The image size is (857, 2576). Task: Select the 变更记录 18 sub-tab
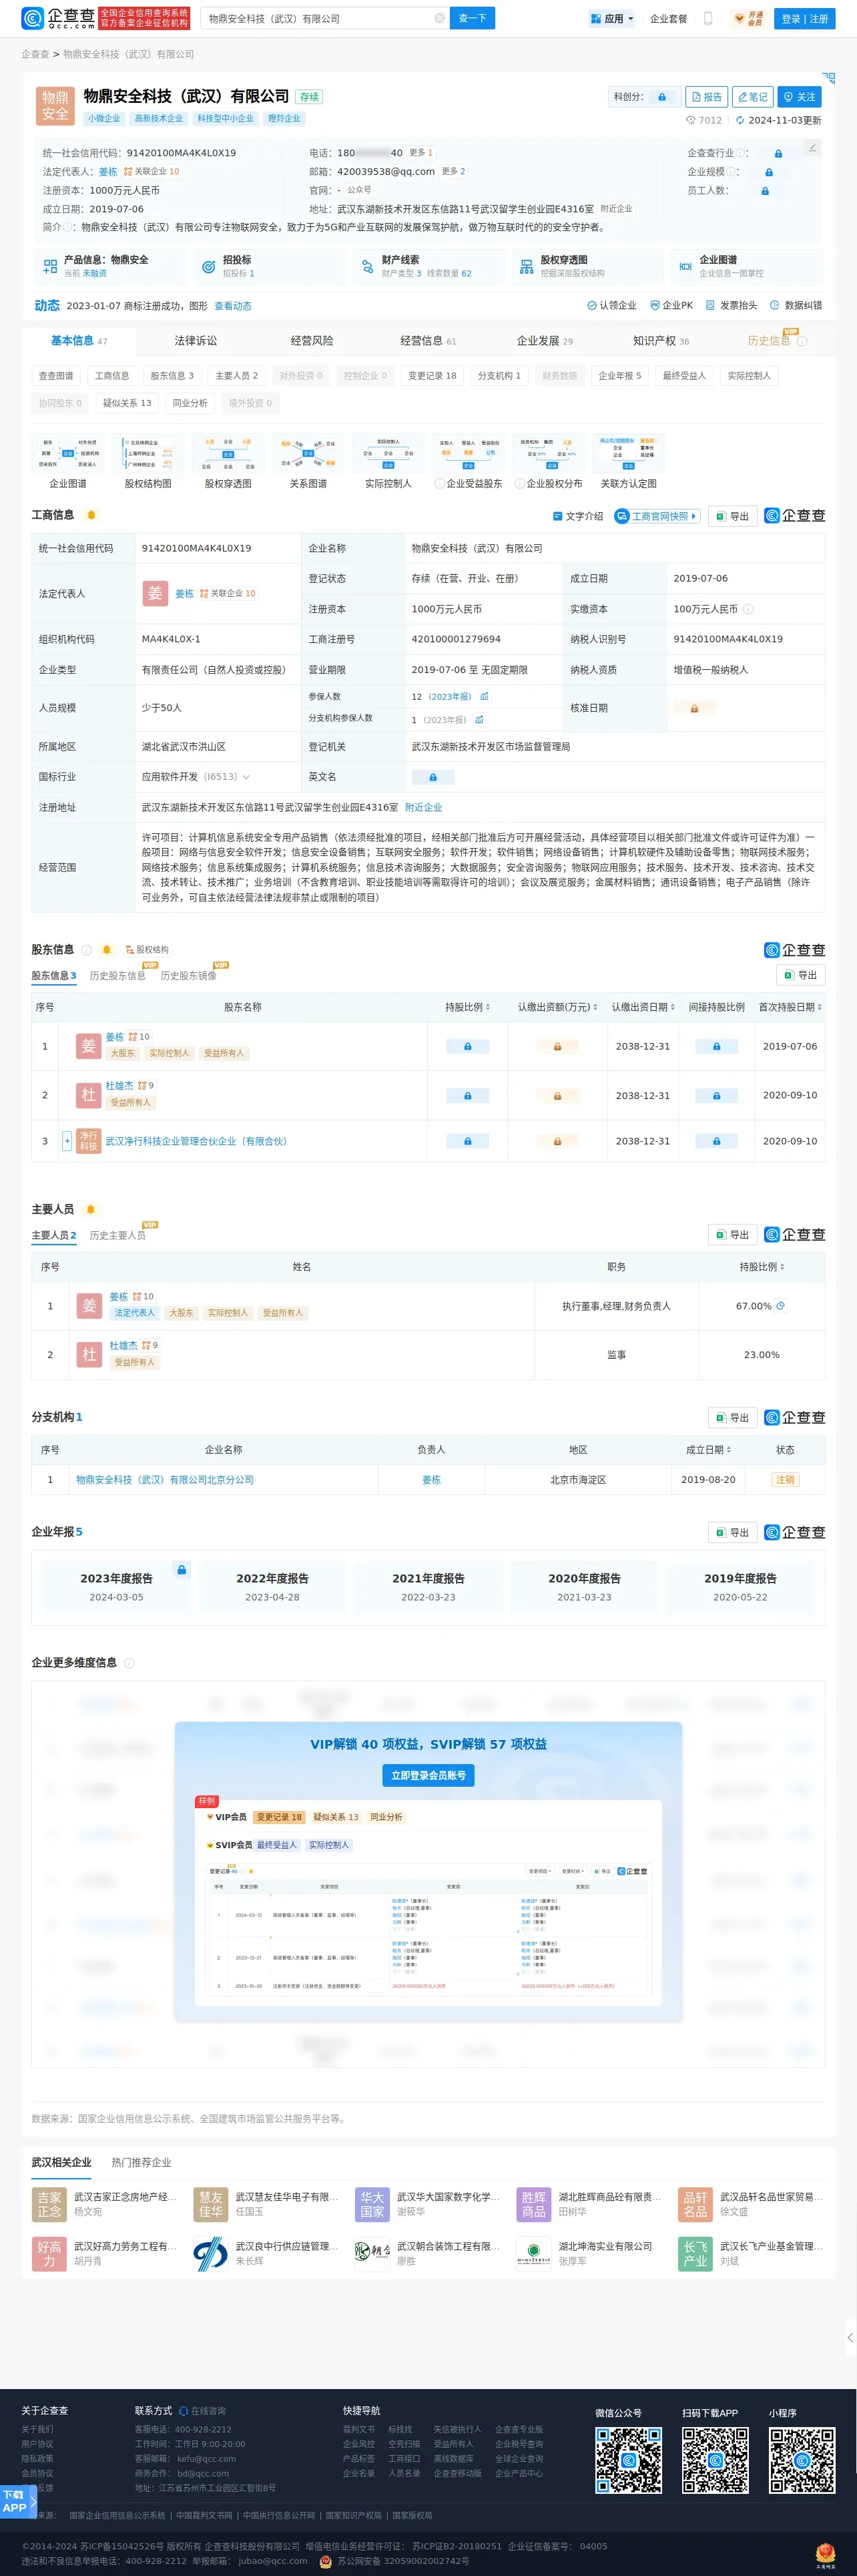432,376
